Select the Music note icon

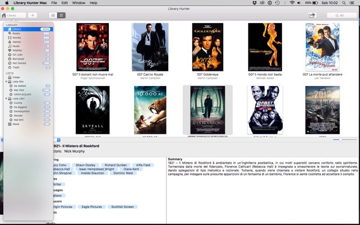tap(9, 46)
